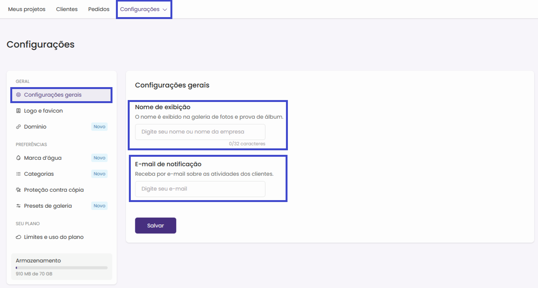538x288 pixels.
Task: Click the cloud icon for Limites e uso
Action: (18, 237)
